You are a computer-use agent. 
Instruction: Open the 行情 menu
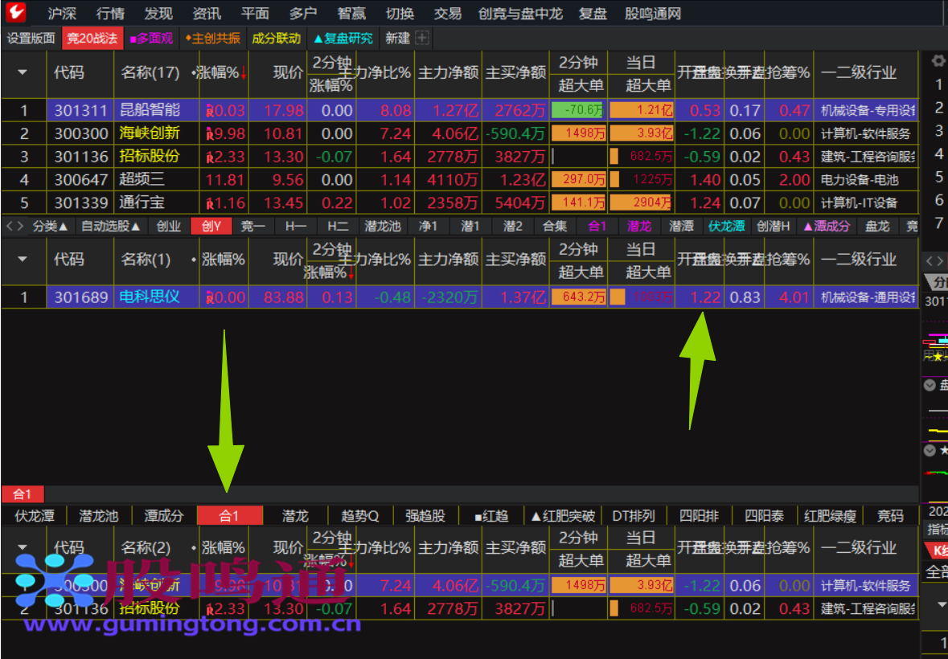(x=111, y=14)
